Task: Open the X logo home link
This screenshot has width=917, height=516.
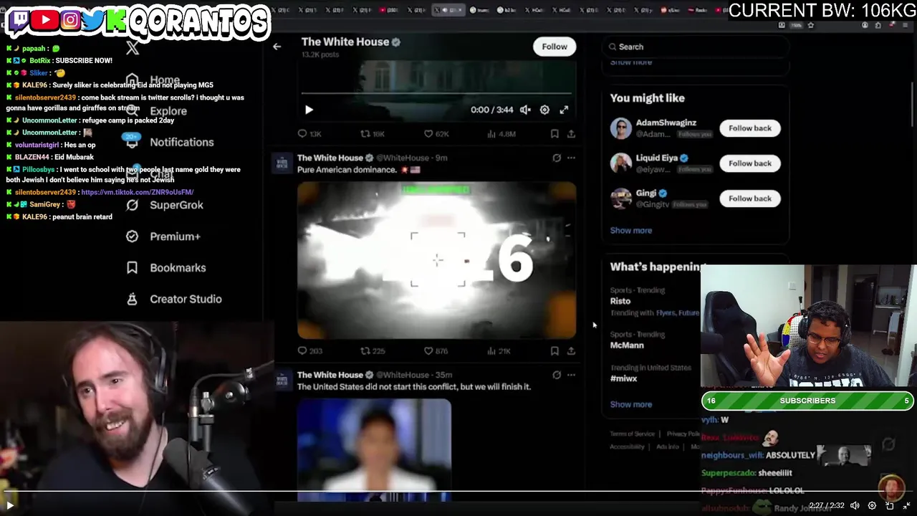Action: coord(133,48)
